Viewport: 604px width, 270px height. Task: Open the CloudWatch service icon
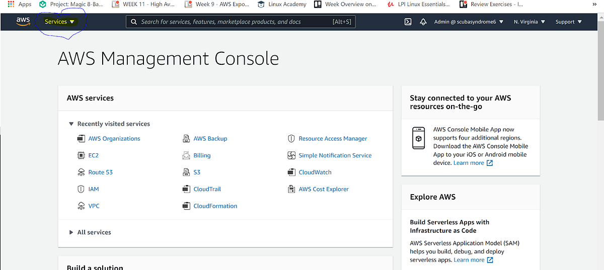[291, 172]
